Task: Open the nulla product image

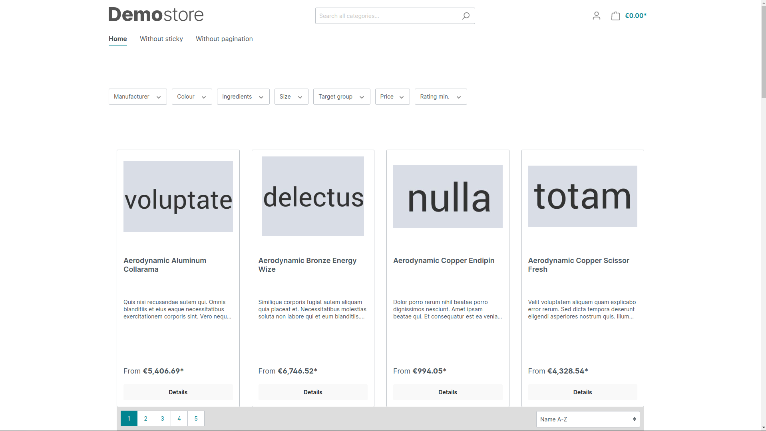Action: click(x=448, y=196)
